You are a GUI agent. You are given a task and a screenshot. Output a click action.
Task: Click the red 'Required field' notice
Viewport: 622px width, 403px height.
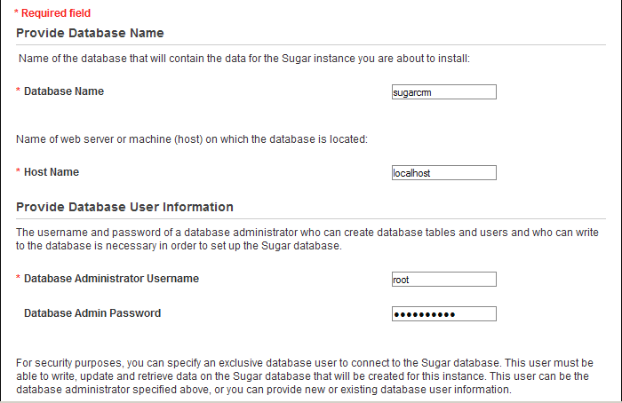(x=52, y=13)
